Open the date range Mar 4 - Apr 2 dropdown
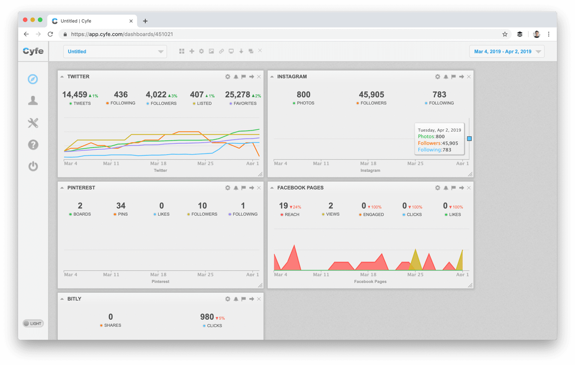The image size is (575, 365). coord(507,52)
